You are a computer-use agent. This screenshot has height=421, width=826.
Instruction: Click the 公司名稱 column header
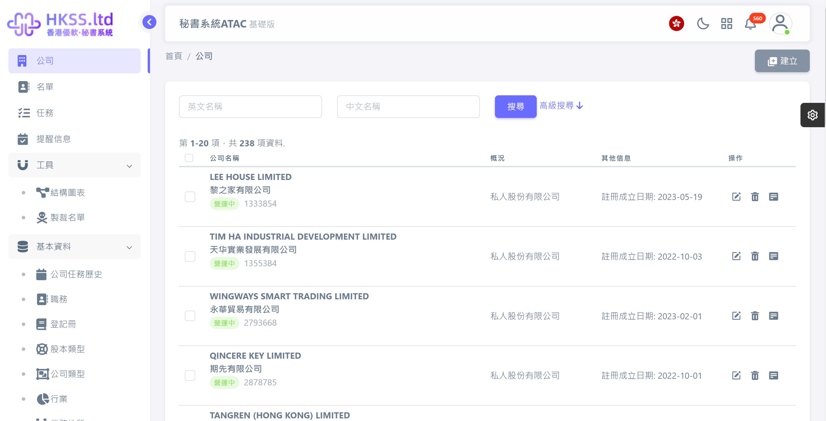(225, 158)
